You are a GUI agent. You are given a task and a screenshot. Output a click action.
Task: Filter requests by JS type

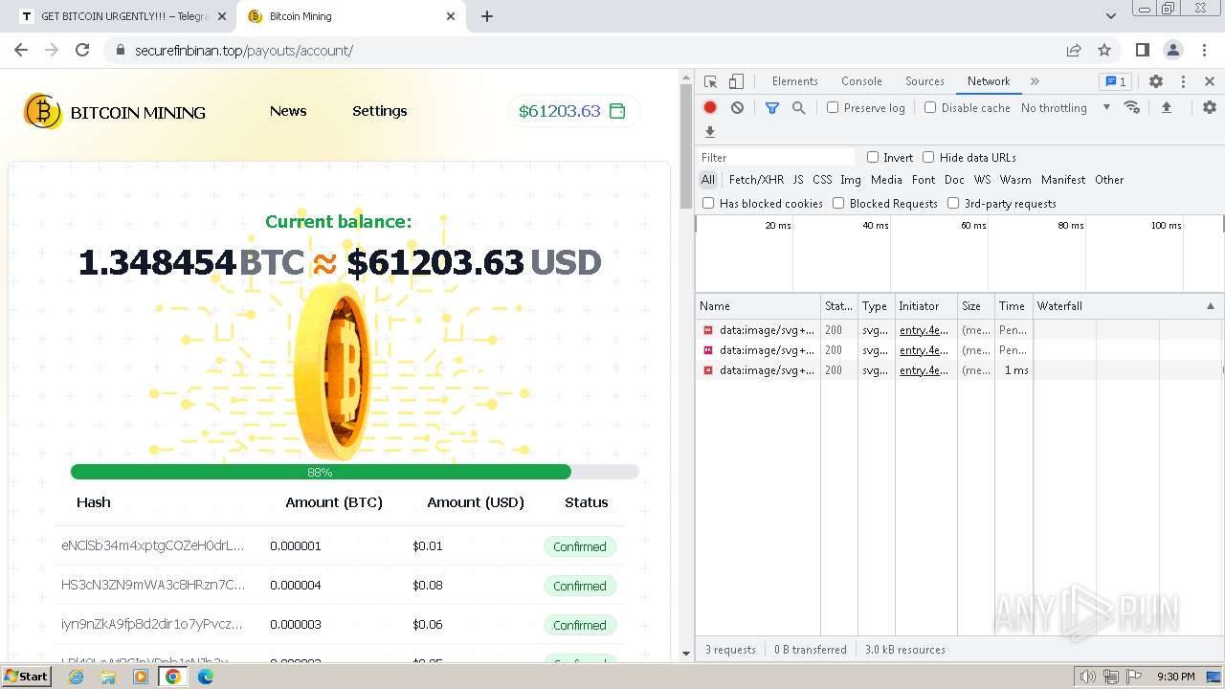[x=798, y=180]
